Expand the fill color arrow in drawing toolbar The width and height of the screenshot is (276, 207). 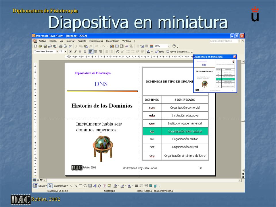click(x=119, y=186)
